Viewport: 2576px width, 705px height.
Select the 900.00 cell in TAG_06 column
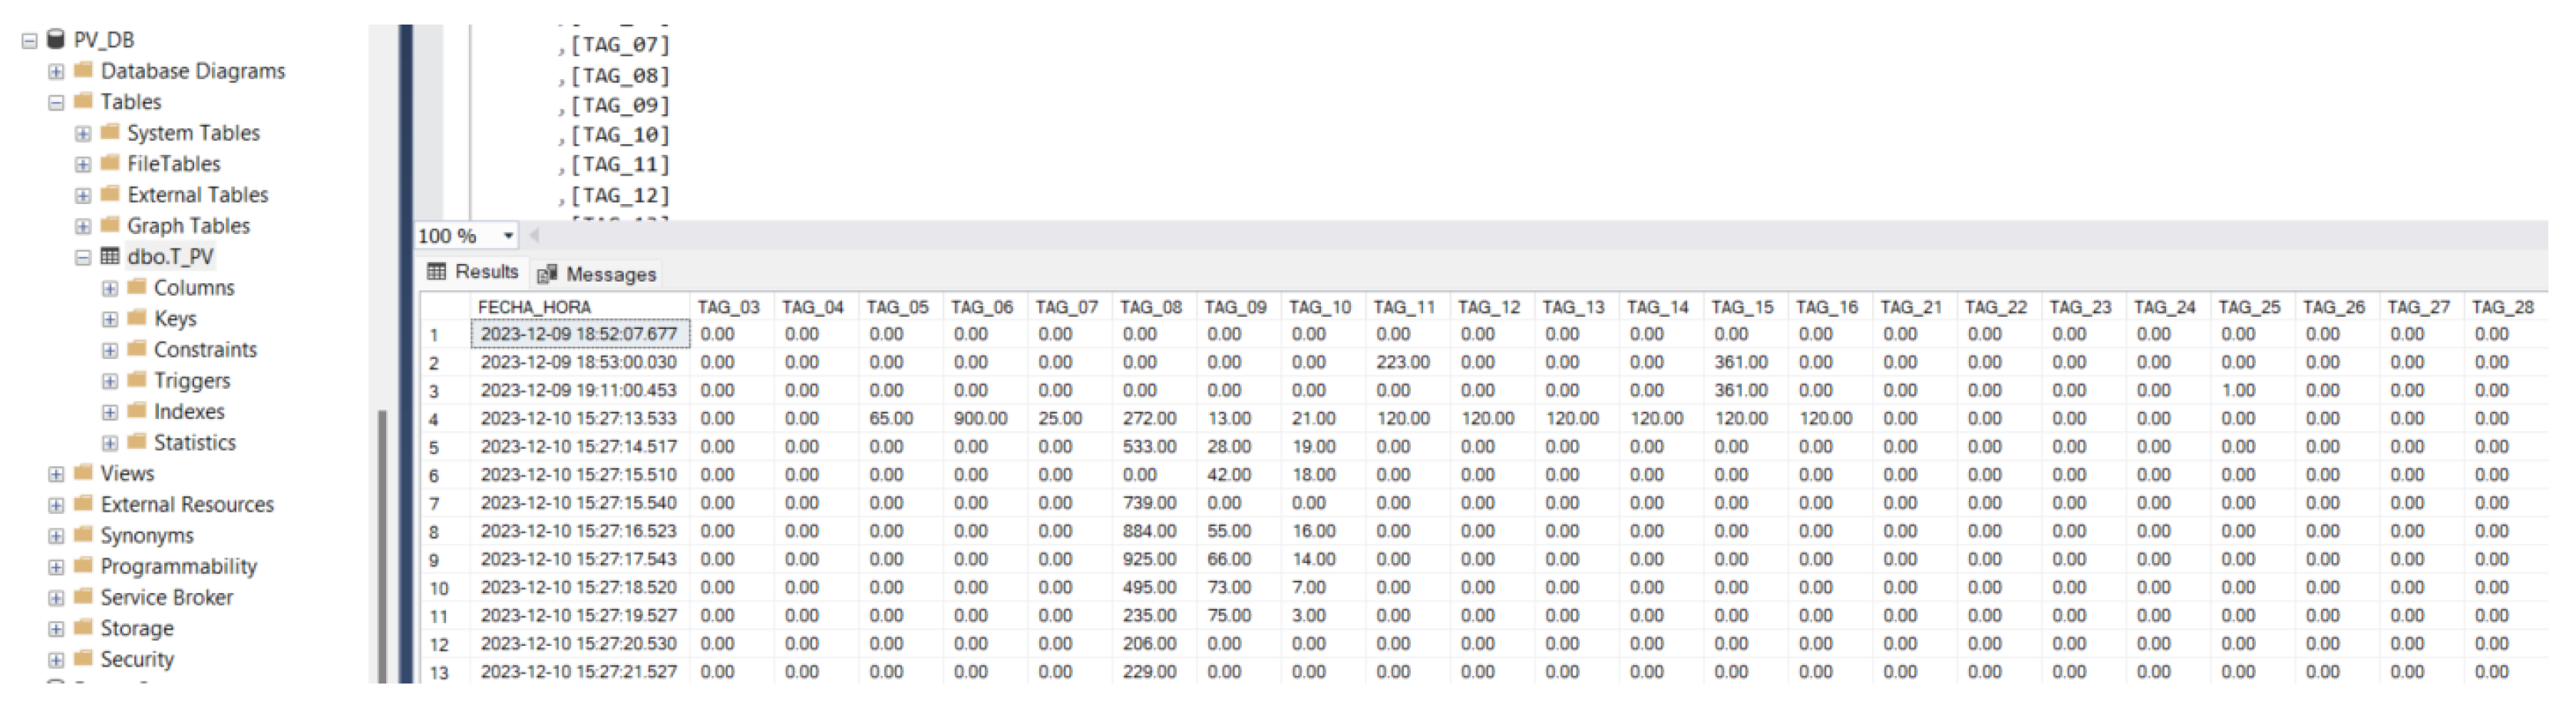click(979, 418)
